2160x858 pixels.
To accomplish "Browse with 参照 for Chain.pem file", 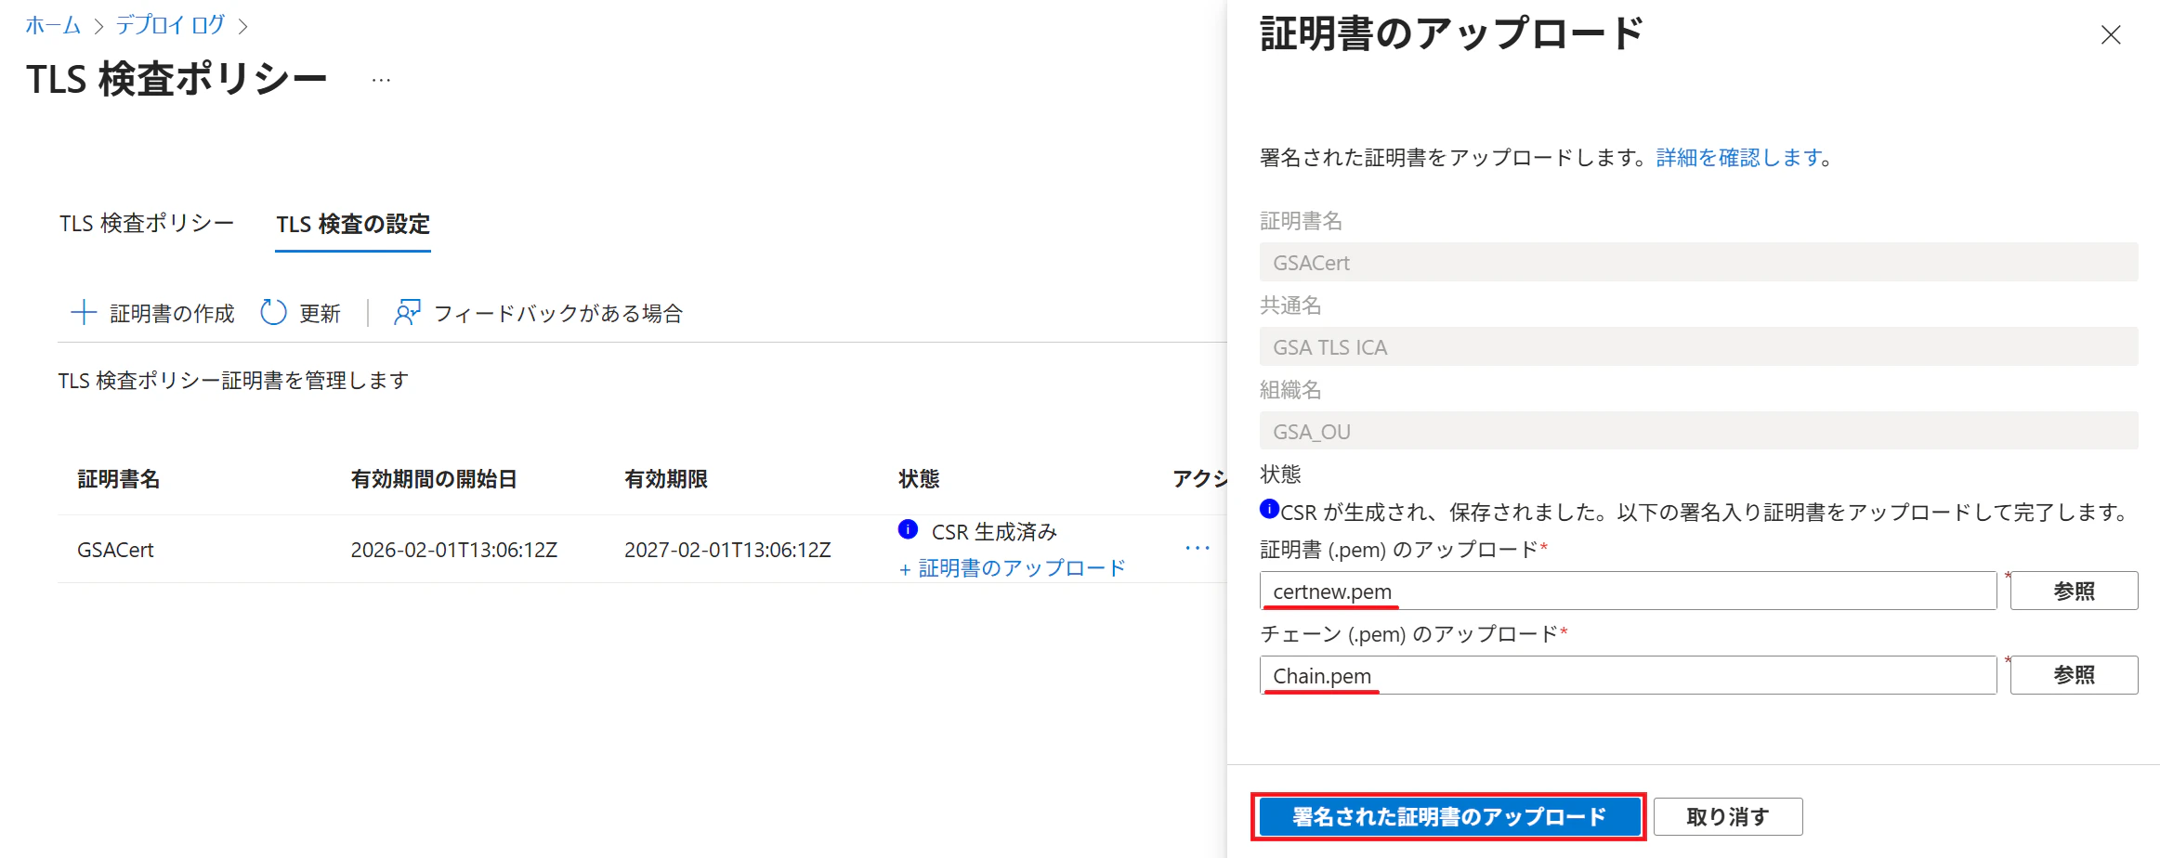I will point(2074,675).
